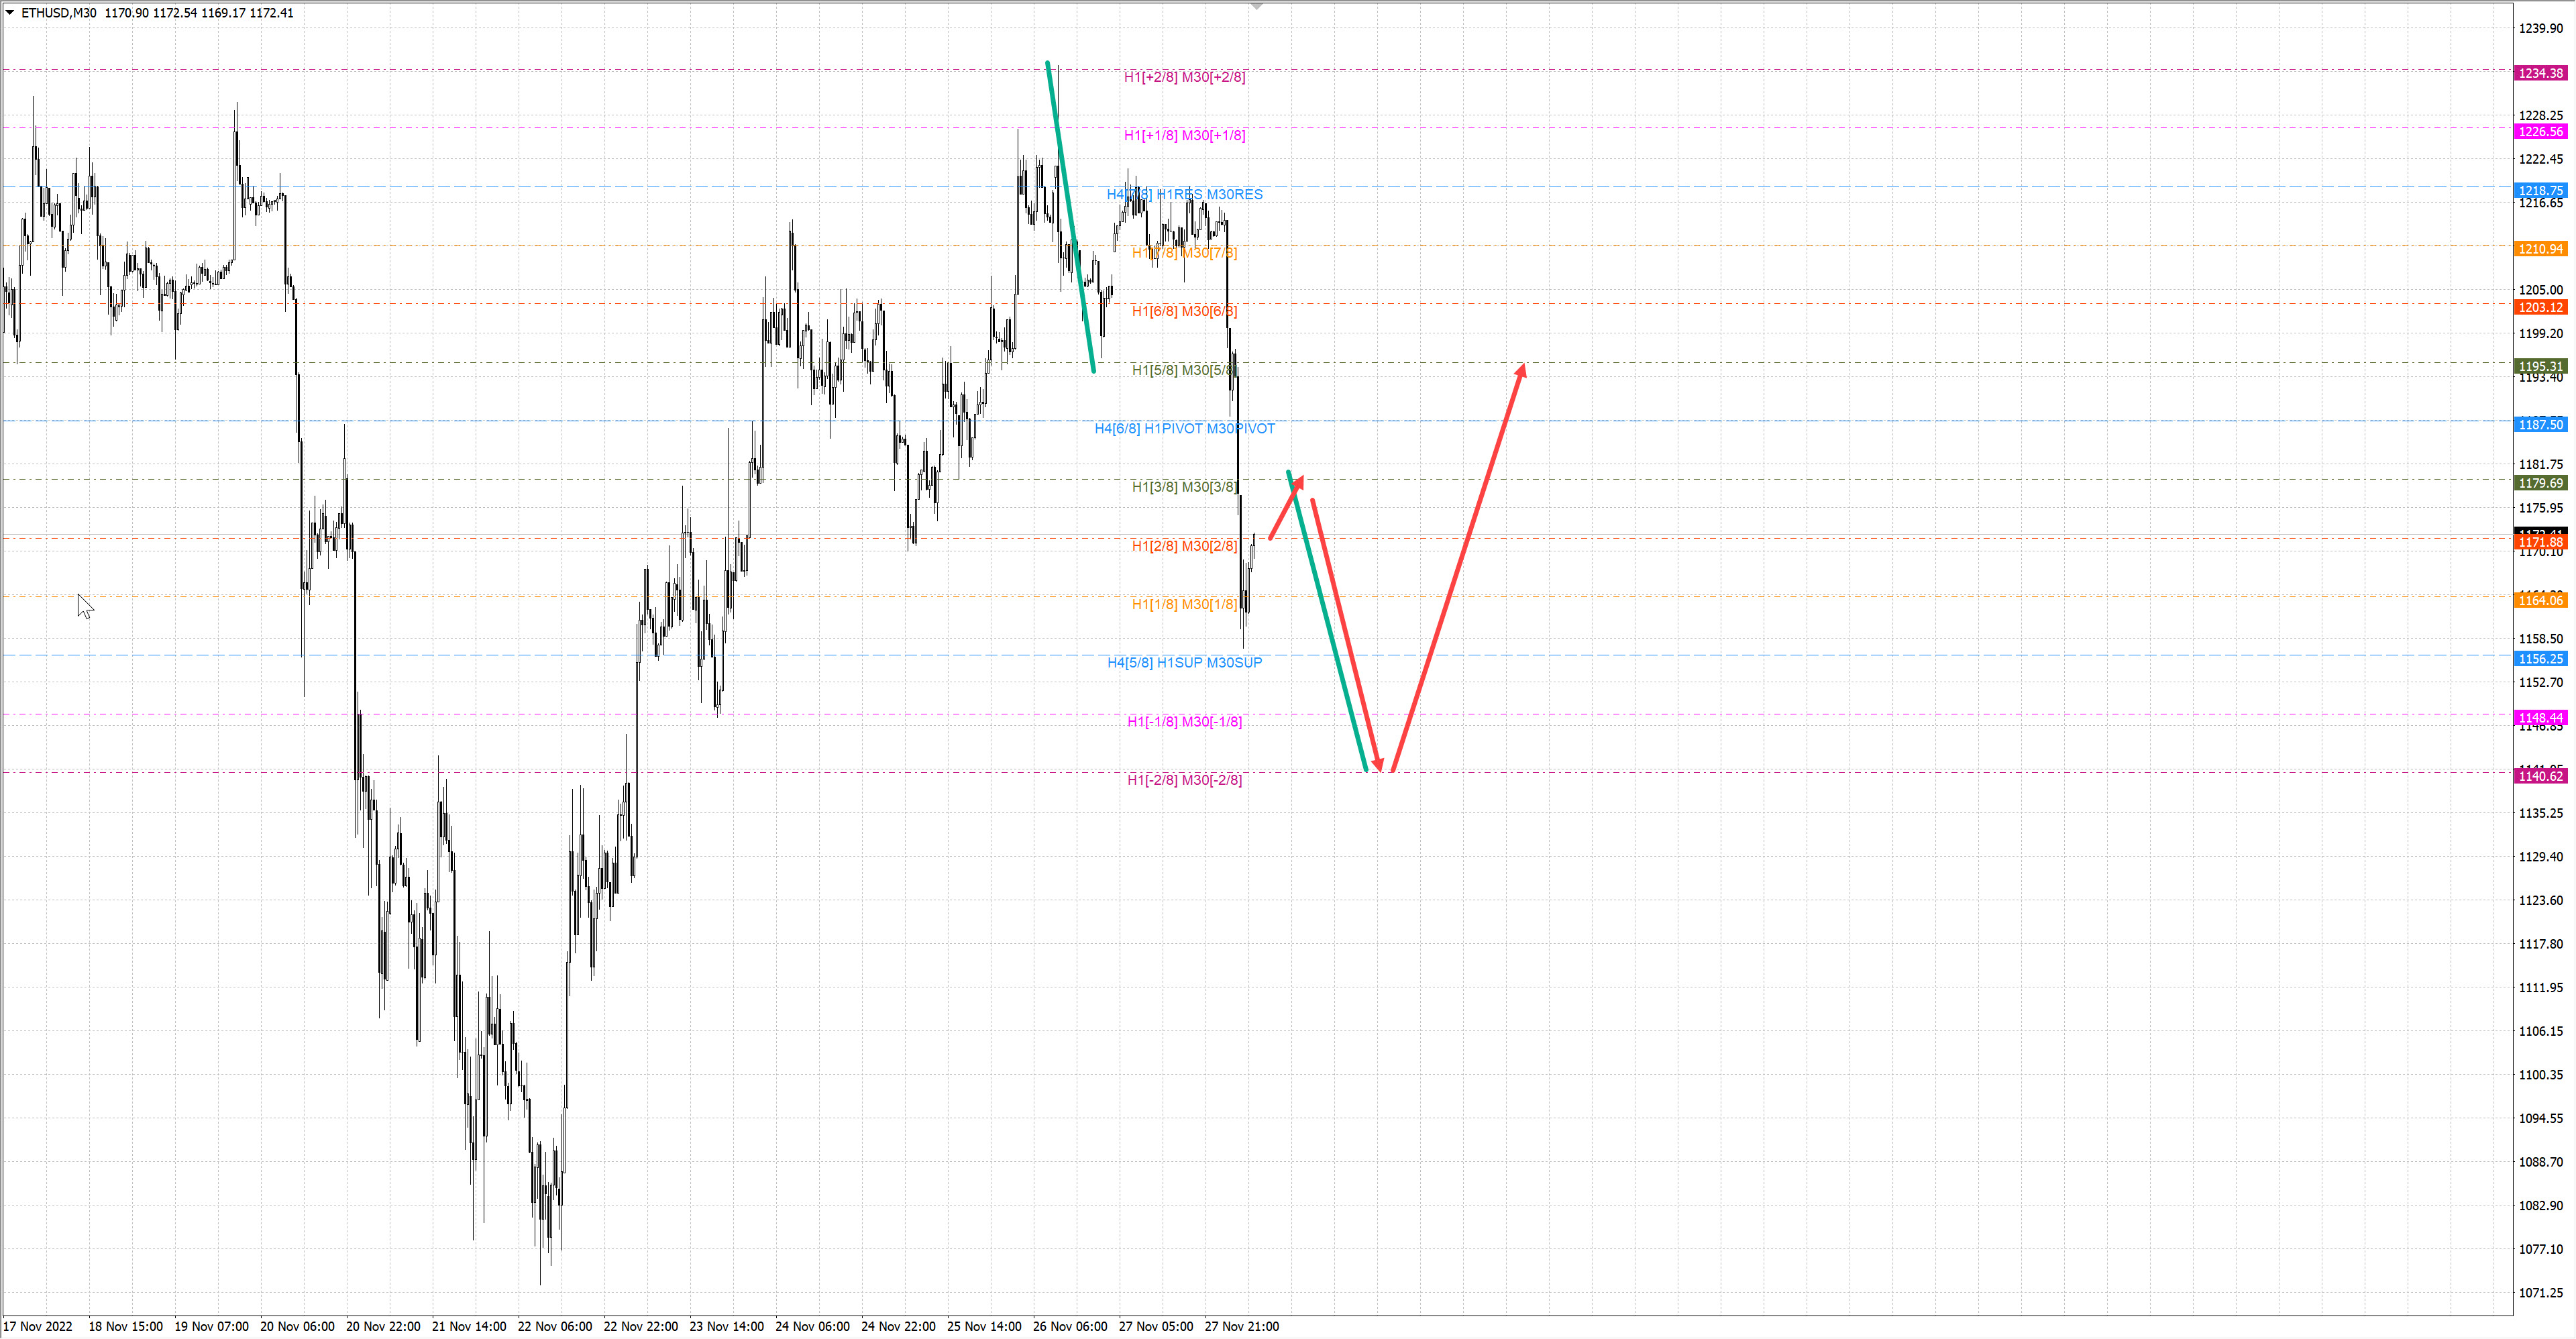Click the orange 1164.06 price tag
2576x1339 pixels.
point(2540,600)
